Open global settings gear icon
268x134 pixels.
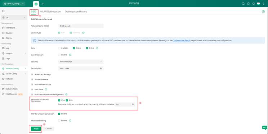(254, 4)
